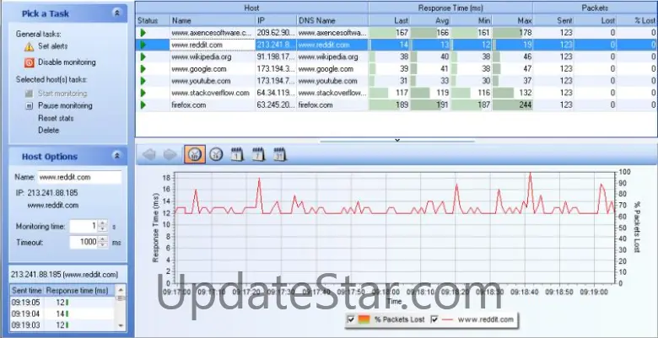Adjust the Monitoring time spinner arrows
The image size is (658, 338).
[x=103, y=226]
